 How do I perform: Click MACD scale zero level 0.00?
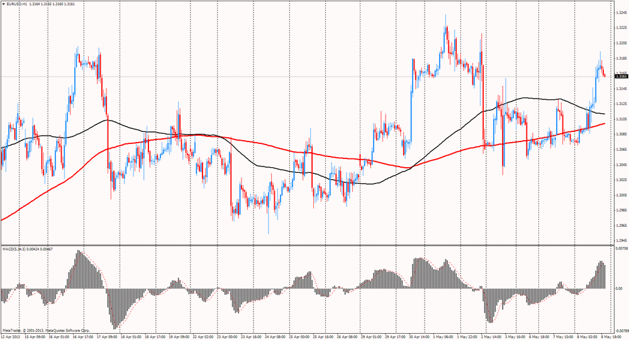pos(618,288)
